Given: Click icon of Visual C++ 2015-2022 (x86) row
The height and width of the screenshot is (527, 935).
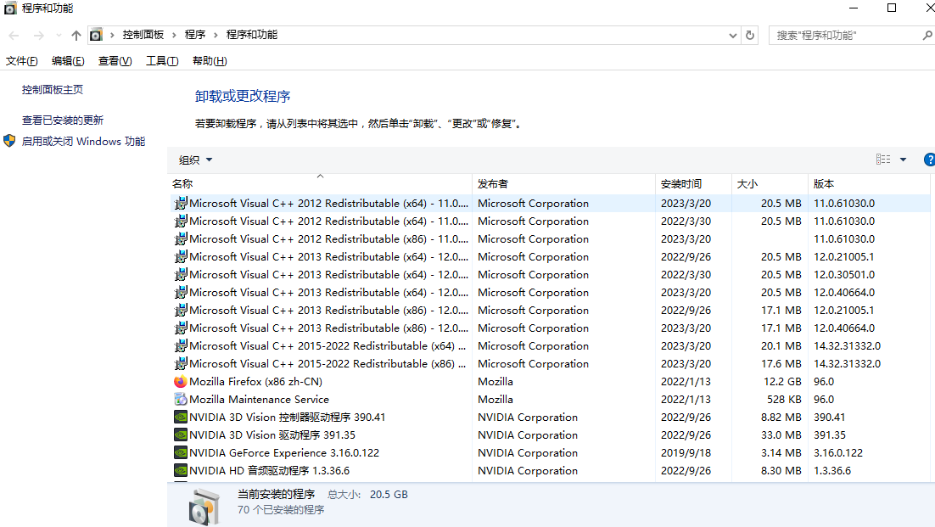Looking at the screenshot, I should click(180, 364).
